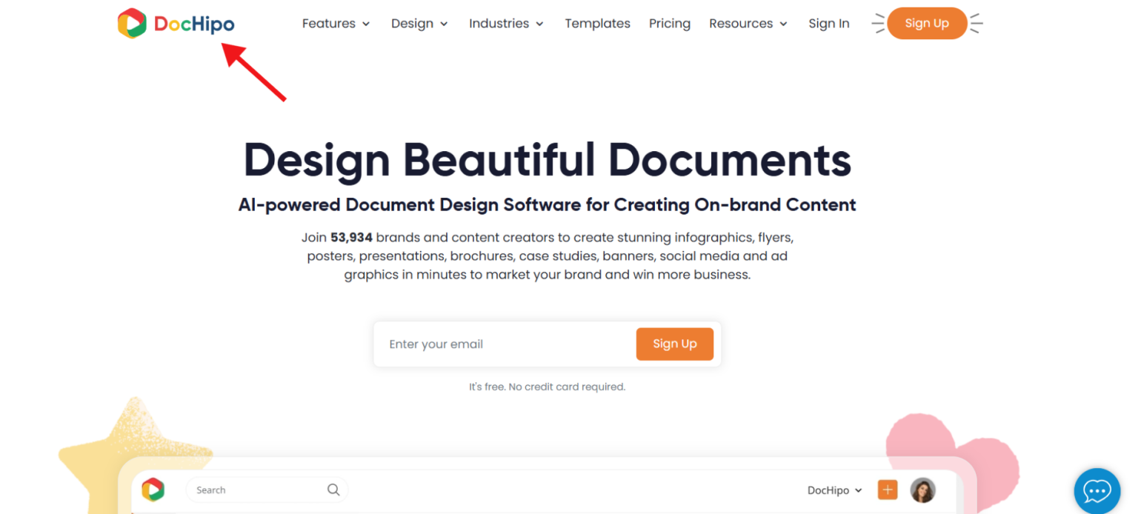Open the Industries menu in the navigation

(x=500, y=23)
